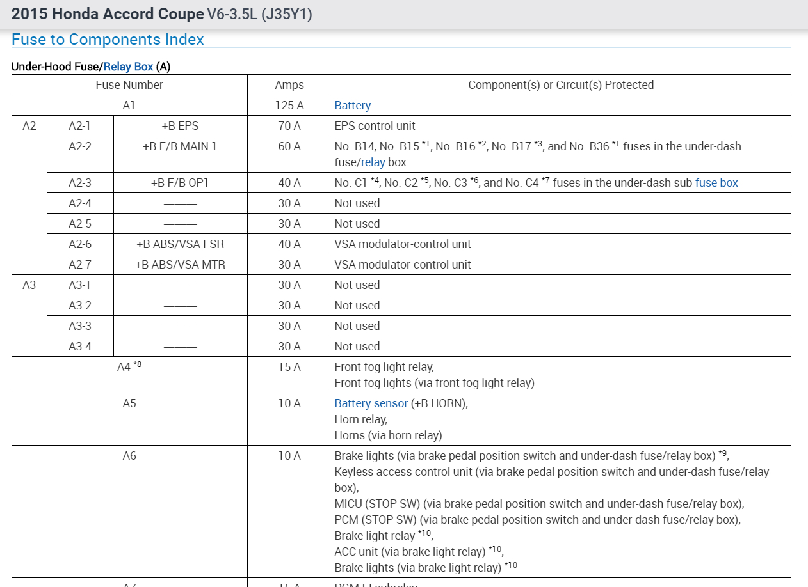
Task: Click the Fuse to Components Index heading
Action: point(108,40)
